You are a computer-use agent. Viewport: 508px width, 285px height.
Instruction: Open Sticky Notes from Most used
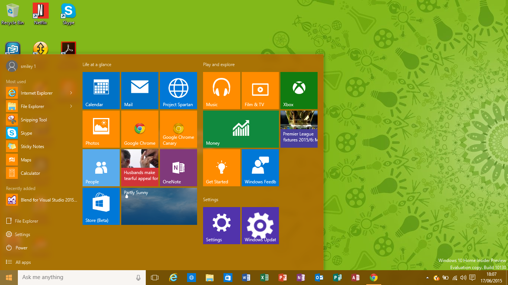point(40,146)
